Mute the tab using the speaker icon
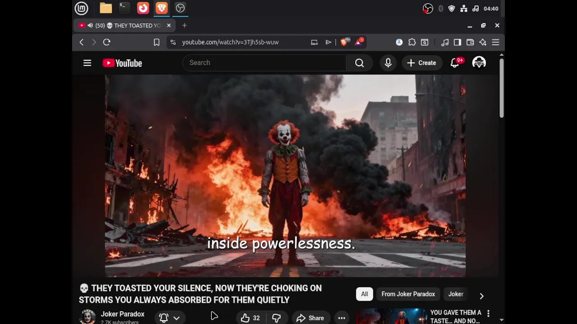Viewport: 577px width, 324px height. (x=90, y=26)
